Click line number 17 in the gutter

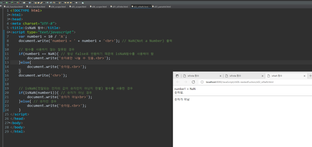tap(7, 80)
